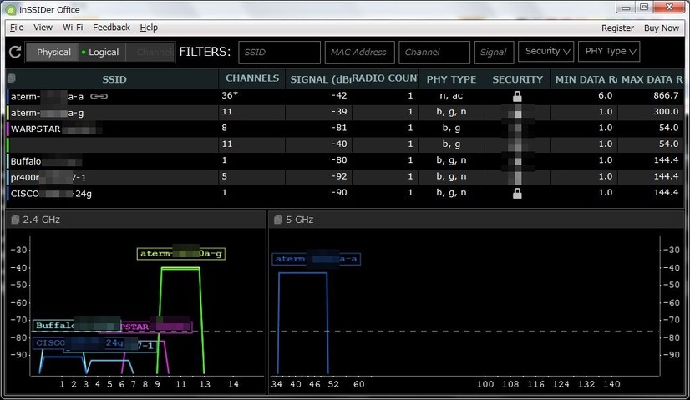Viewport: 690px width, 400px height.
Task: Click the aterm a-g label in 2.4 GHz graph
Action: coord(181,254)
